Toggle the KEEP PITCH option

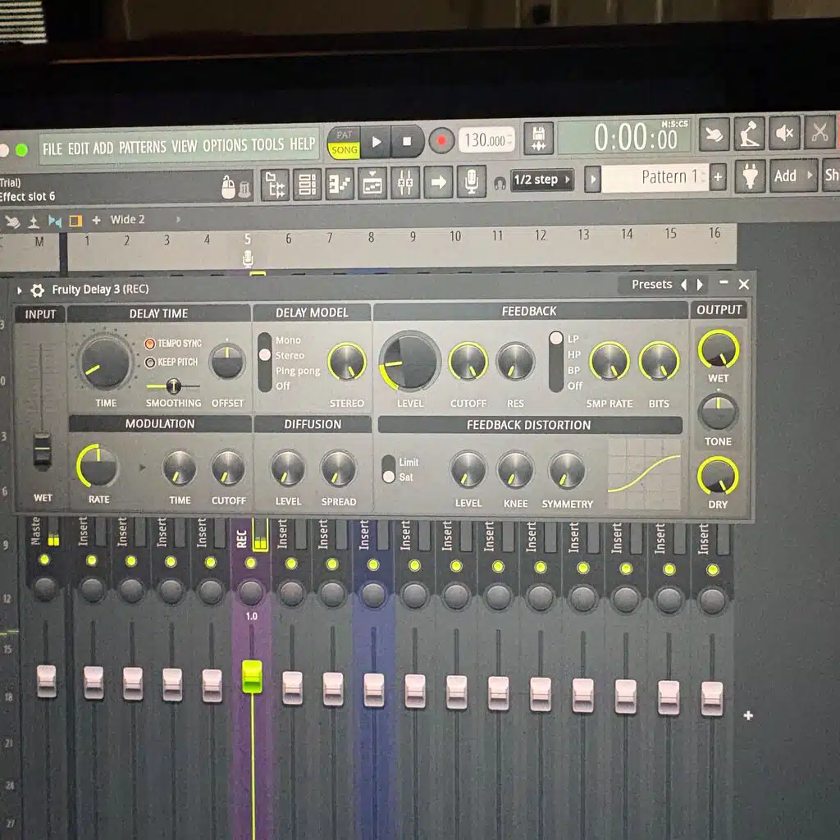pos(171,362)
